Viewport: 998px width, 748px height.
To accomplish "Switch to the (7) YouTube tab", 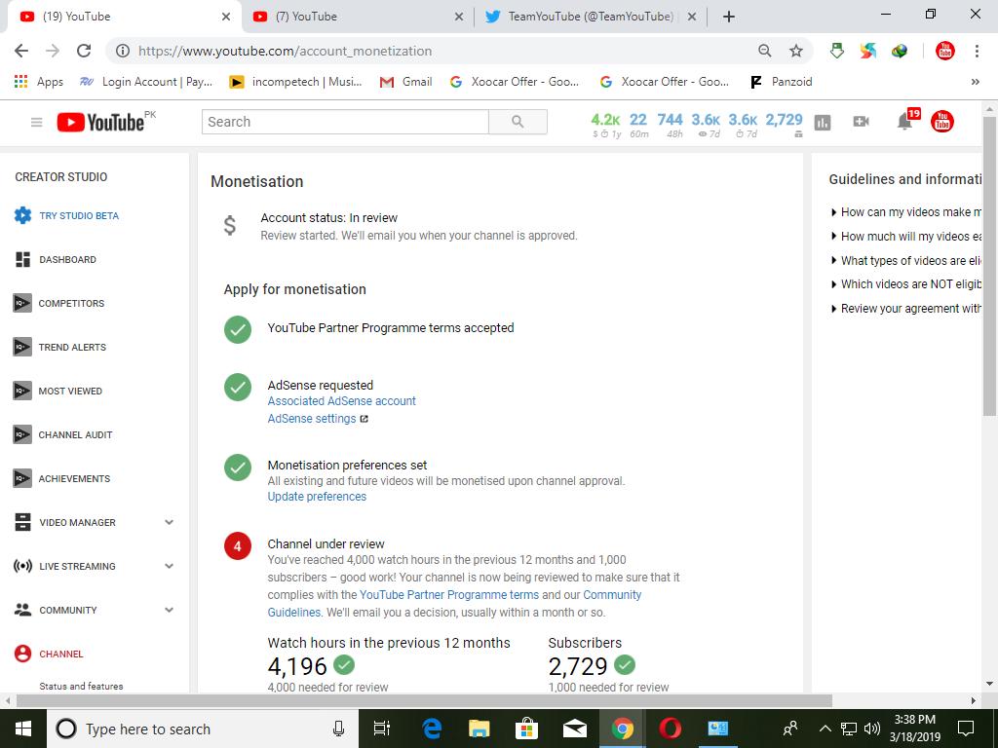I will [358, 17].
